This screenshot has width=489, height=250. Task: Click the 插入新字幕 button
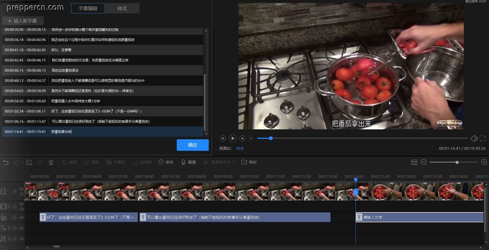click(x=23, y=21)
